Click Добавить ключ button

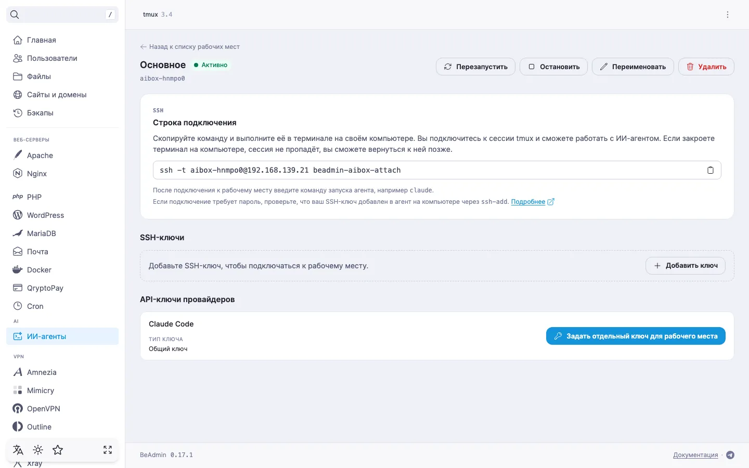tap(686, 266)
